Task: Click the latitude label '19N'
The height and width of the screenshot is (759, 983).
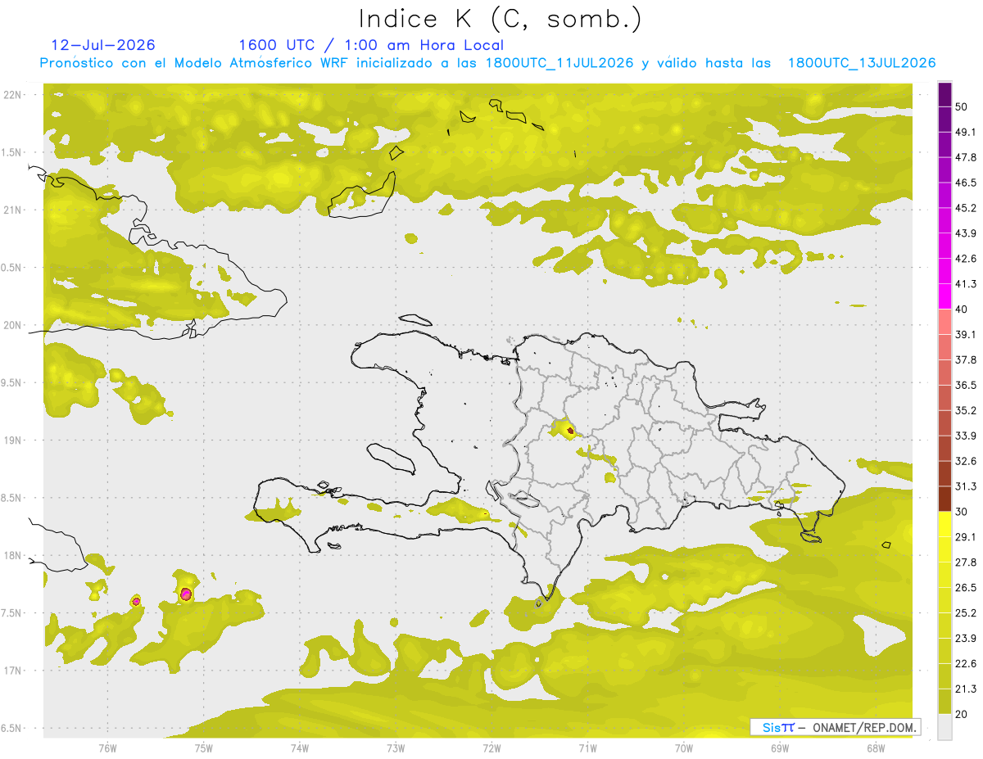Action: point(13,440)
